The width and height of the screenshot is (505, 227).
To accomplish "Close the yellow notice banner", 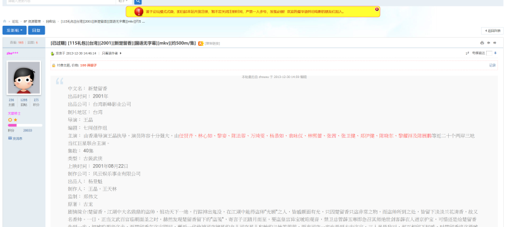I will tap(377, 9).
